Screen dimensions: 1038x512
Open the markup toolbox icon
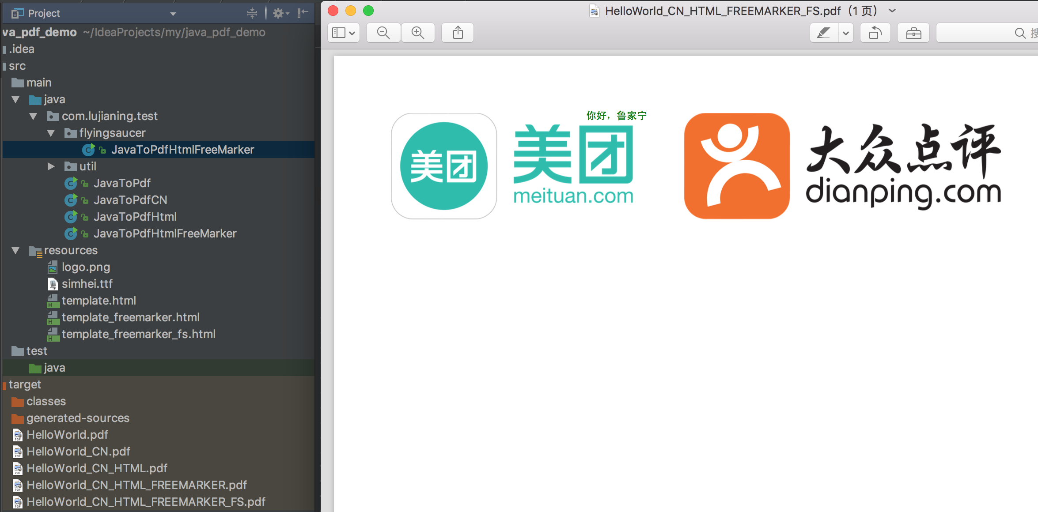pyautogui.click(x=913, y=33)
